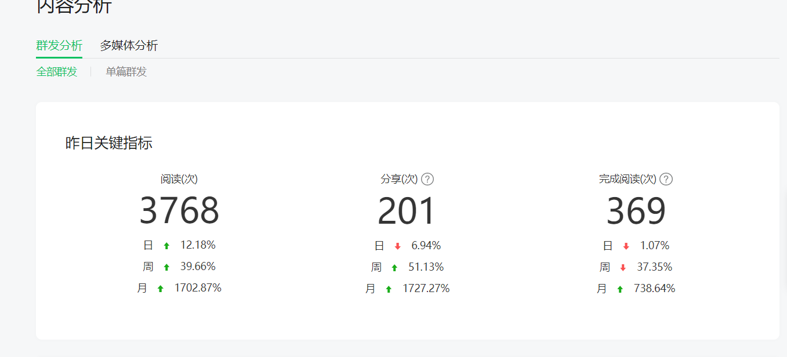Click the red down arrow for 完成阅读 weekly change
This screenshot has height=357, width=787.
[623, 268]
